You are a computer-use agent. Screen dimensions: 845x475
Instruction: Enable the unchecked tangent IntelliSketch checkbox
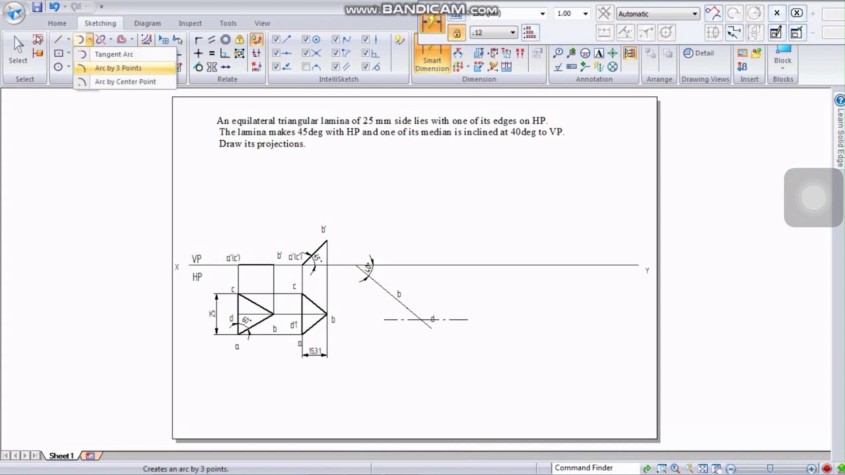point(306,67)
